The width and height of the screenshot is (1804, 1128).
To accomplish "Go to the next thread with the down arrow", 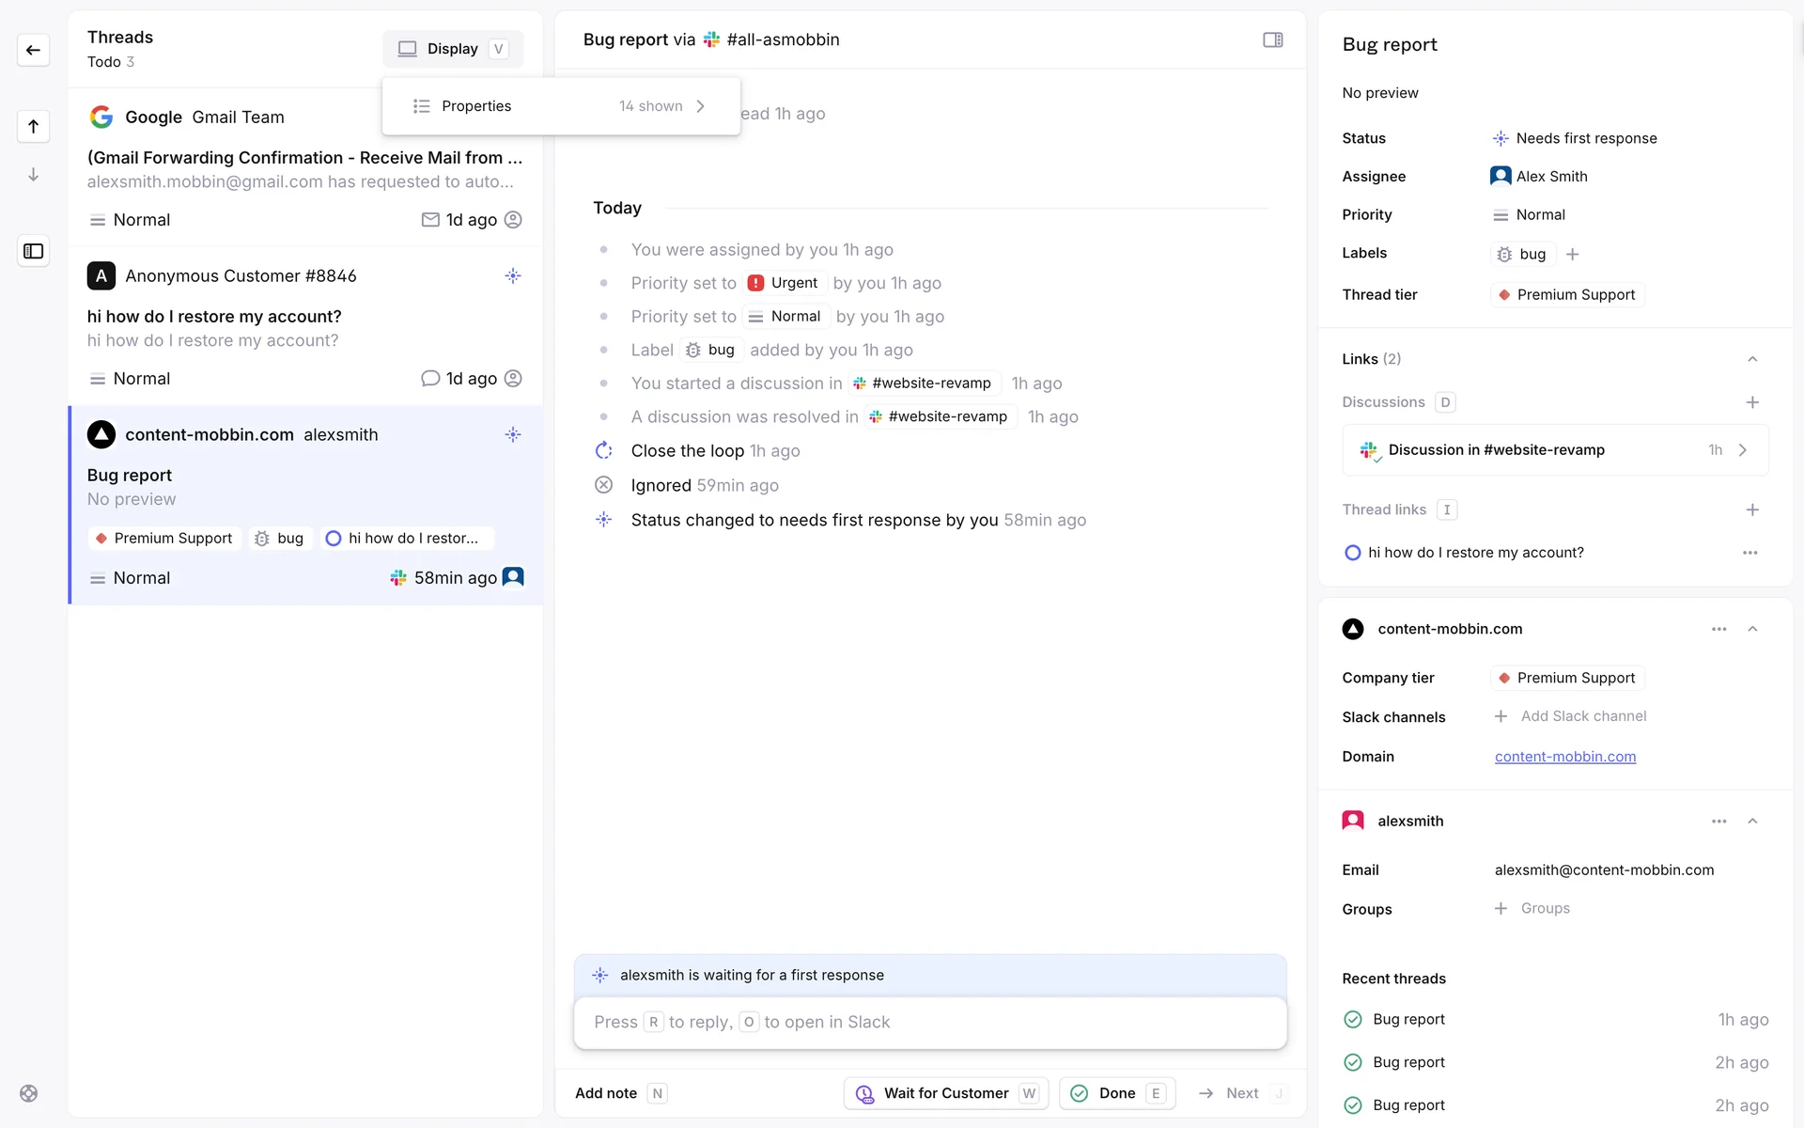I will pyautogui.click(x=34, y=175).
